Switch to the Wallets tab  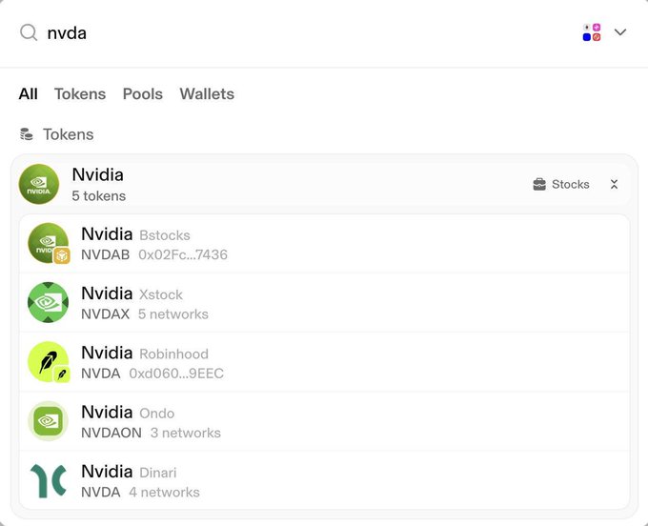click(x=207, y=94)
